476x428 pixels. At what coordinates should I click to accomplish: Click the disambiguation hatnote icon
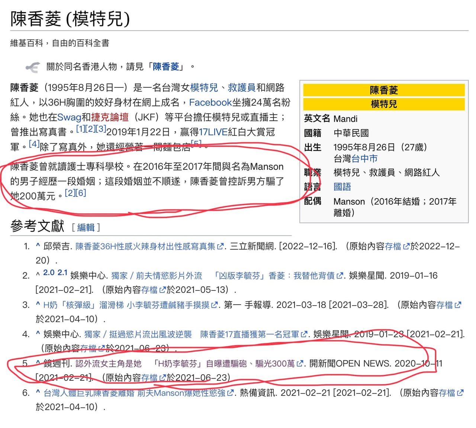coord(33,67)
